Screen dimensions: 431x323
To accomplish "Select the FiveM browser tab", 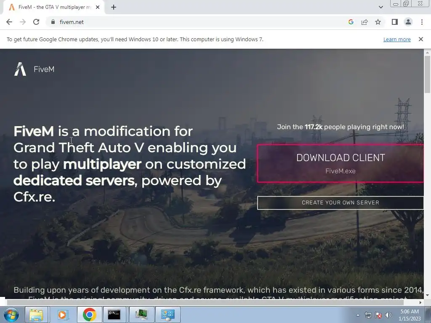I will click(x=53, y=8).
